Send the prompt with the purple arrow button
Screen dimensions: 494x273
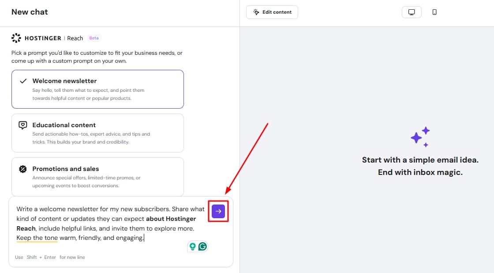click(x=218, y=212)
